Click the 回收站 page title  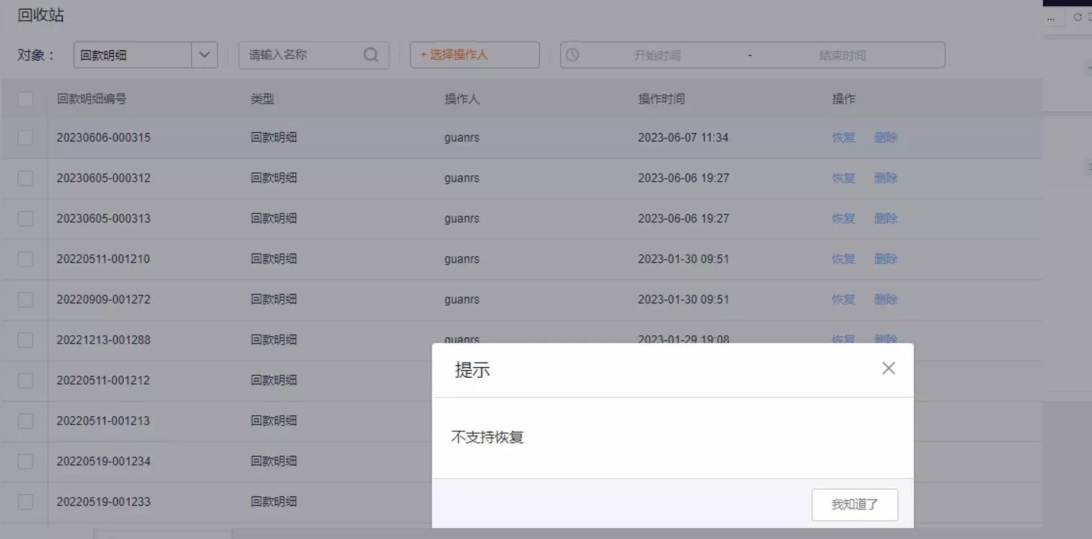(41, 15)
